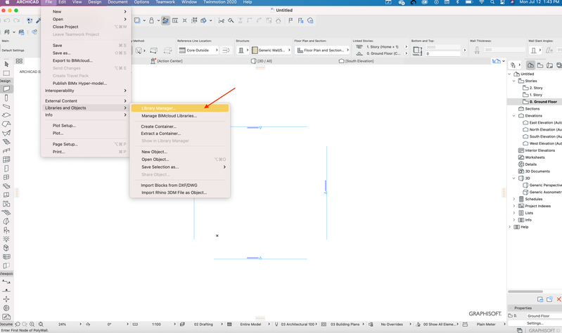Screen dimensions: 562x333
Task: Select the Object tool in toolbox
Action: coord(6,230)
